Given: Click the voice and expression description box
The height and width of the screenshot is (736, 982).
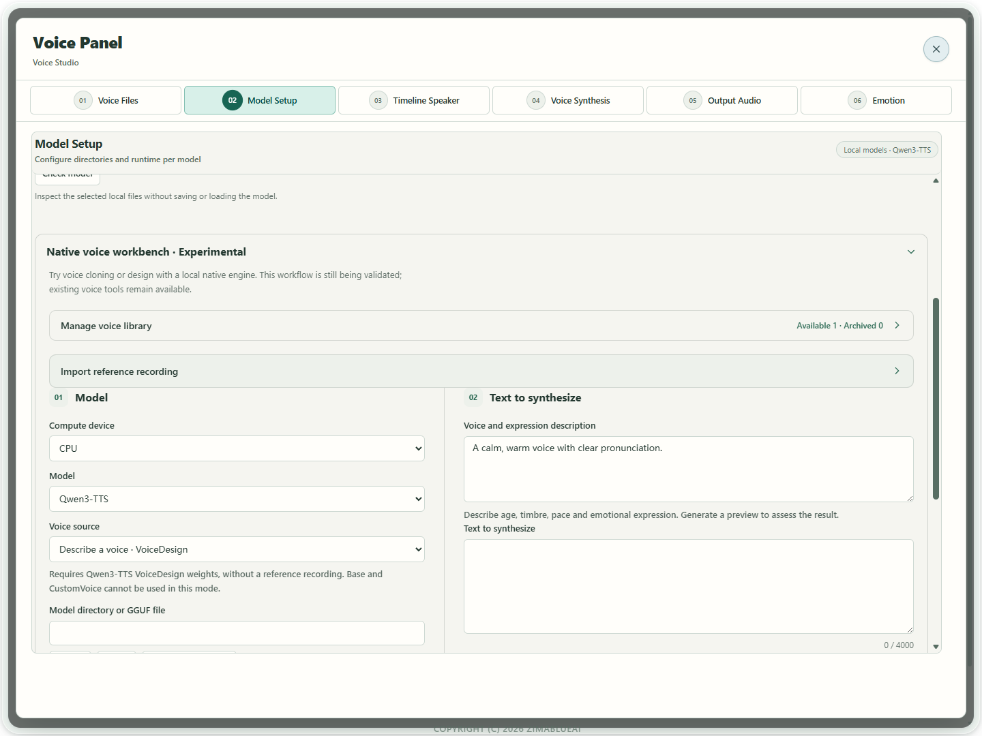Looking at the screenshot, I should click(x=689, y=469).
